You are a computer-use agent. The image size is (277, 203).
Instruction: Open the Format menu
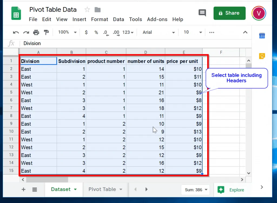point(99,19)
